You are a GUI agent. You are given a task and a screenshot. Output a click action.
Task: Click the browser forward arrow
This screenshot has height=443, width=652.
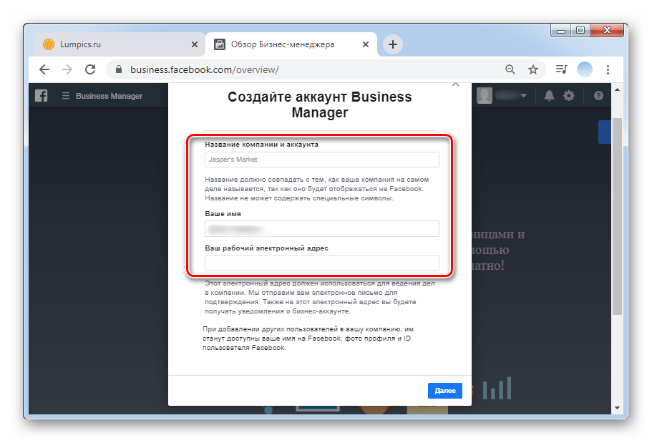[x=67, y=69]
